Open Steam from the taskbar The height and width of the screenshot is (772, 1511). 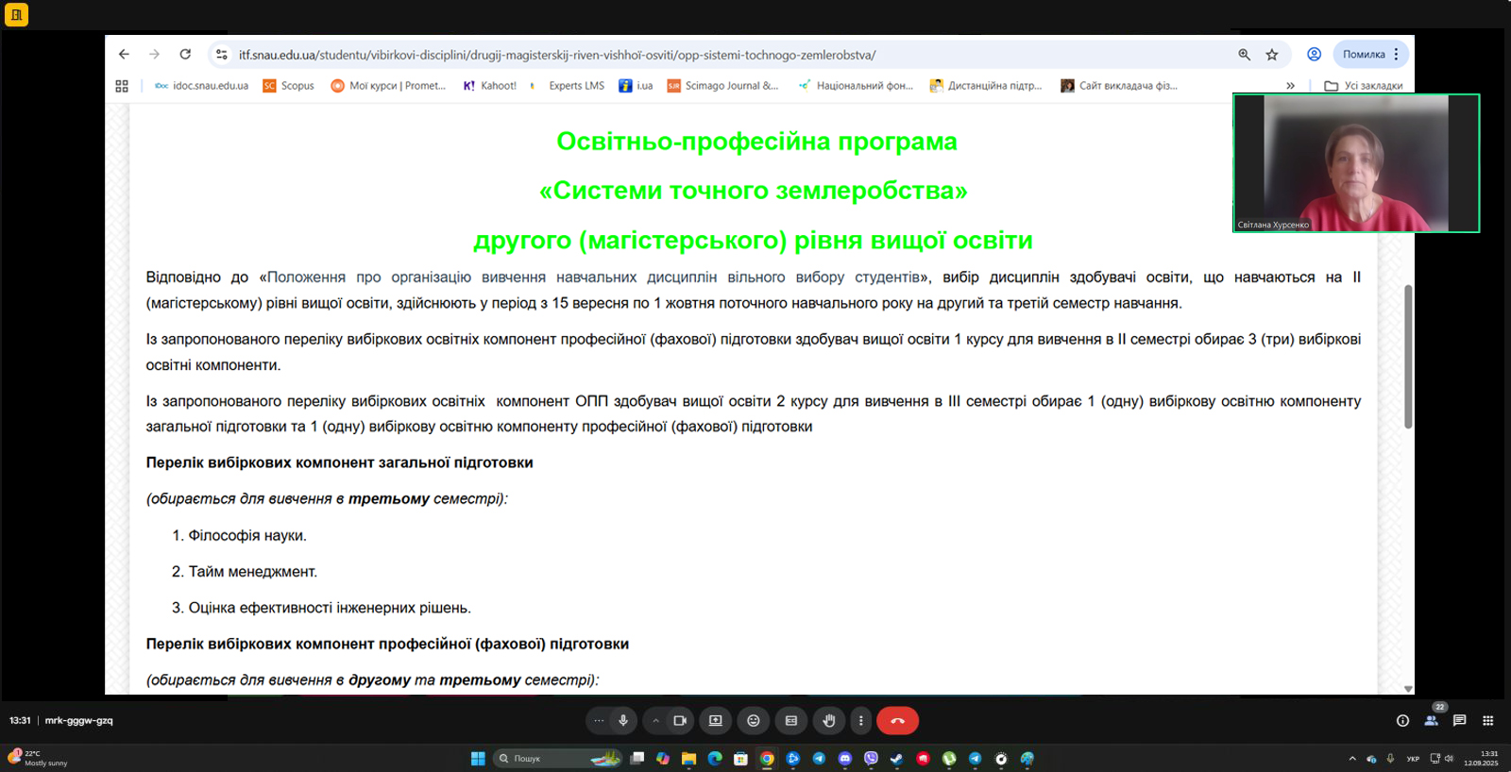(896, 759)
